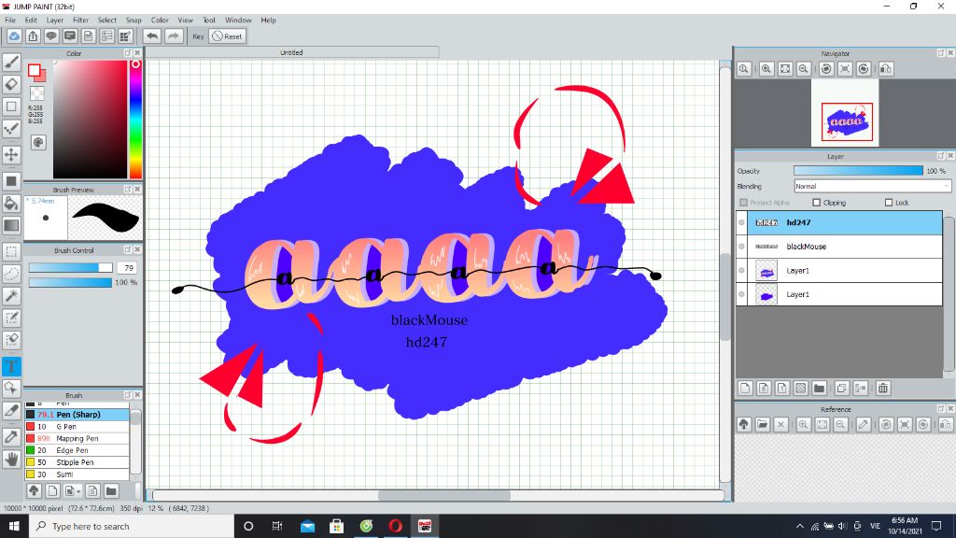The image size is (956, 538).
Task: Open the File menu
Action: click(10, 21)
